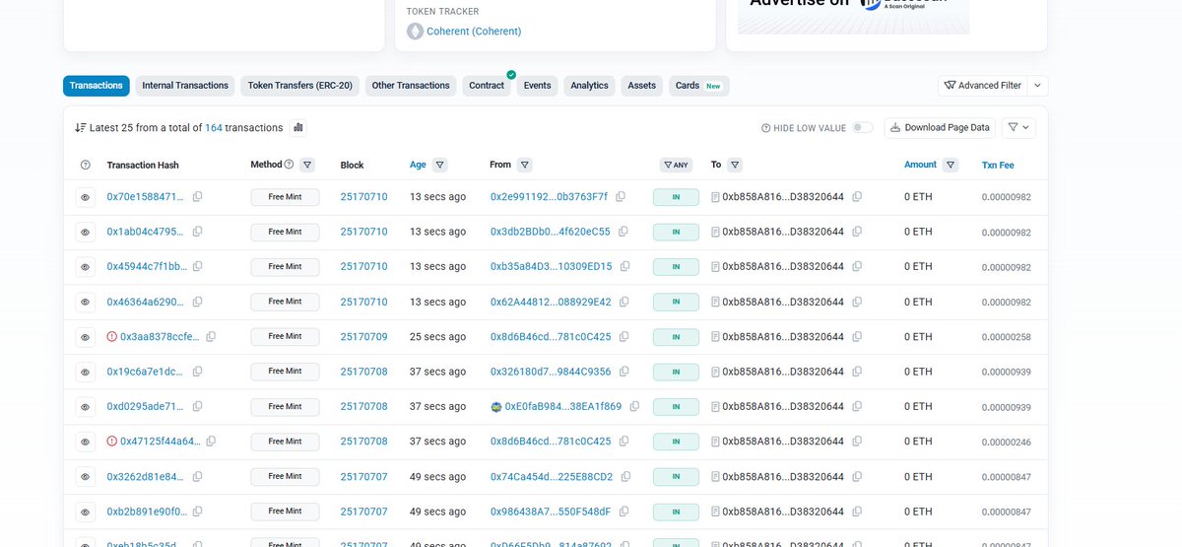
Task: Open From address 0x62A44812...088929E42
Action: pos(551,302)
